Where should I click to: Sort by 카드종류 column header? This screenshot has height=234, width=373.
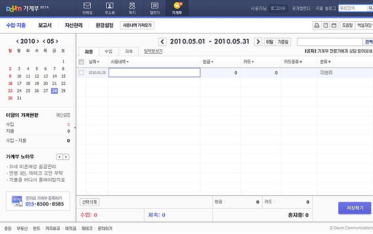[x=293, y=62]
